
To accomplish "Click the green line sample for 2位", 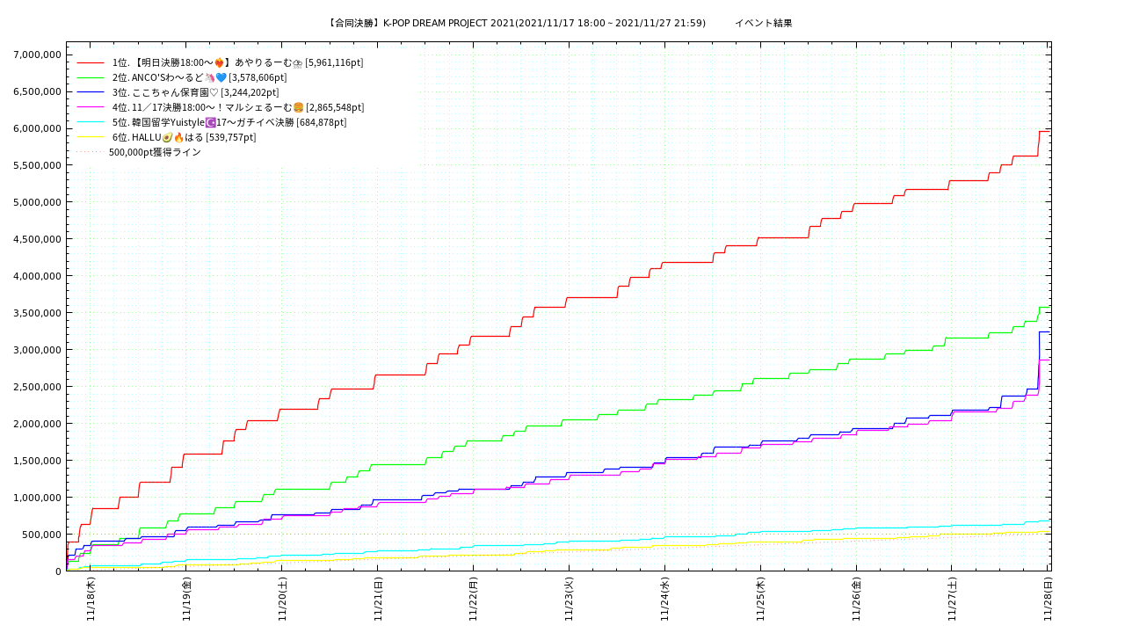I will pos(91,77).
